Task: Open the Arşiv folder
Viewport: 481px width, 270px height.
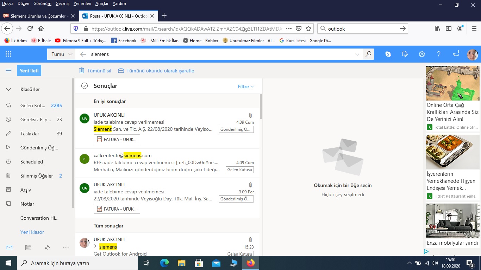Action: click(x=37, y=190)
